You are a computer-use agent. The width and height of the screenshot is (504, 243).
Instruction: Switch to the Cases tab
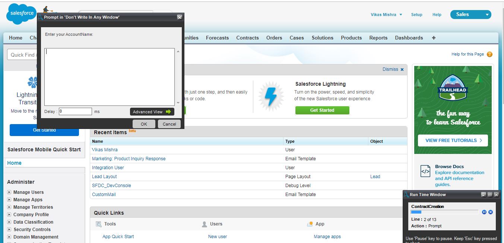click(297, 38)
